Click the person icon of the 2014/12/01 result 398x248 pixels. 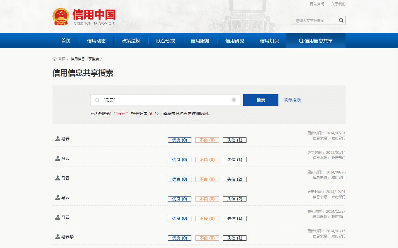pos(57,197)
